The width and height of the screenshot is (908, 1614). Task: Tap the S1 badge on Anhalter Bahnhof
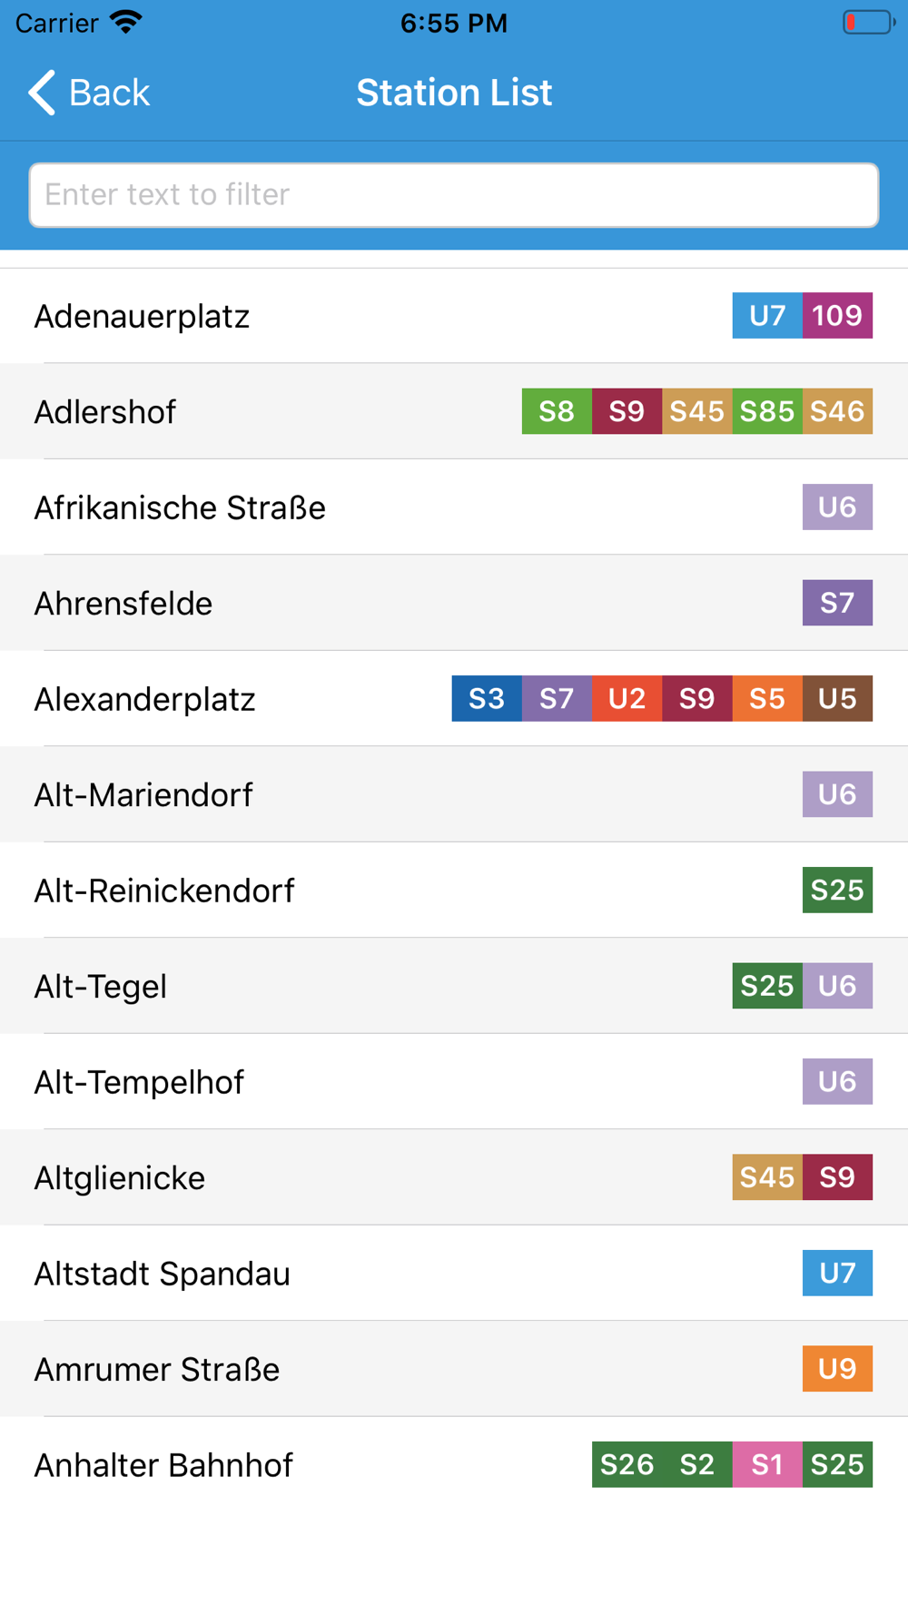coord(767,1464)
